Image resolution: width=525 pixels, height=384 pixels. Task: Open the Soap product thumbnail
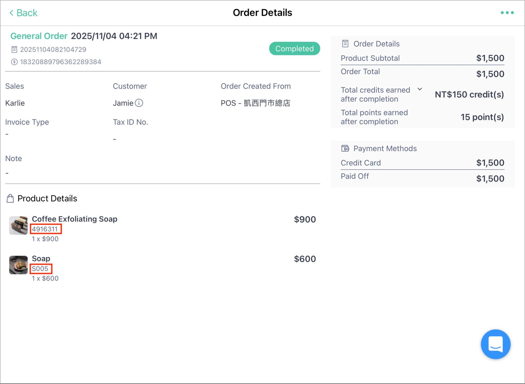[18, 265]
